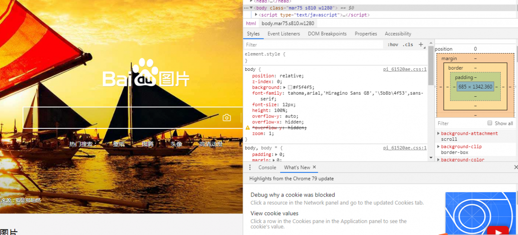Select body.mar75.s810.w1280 breadcrumb
The height and width of the screenshot is (235, 518).
pos(288,23)
